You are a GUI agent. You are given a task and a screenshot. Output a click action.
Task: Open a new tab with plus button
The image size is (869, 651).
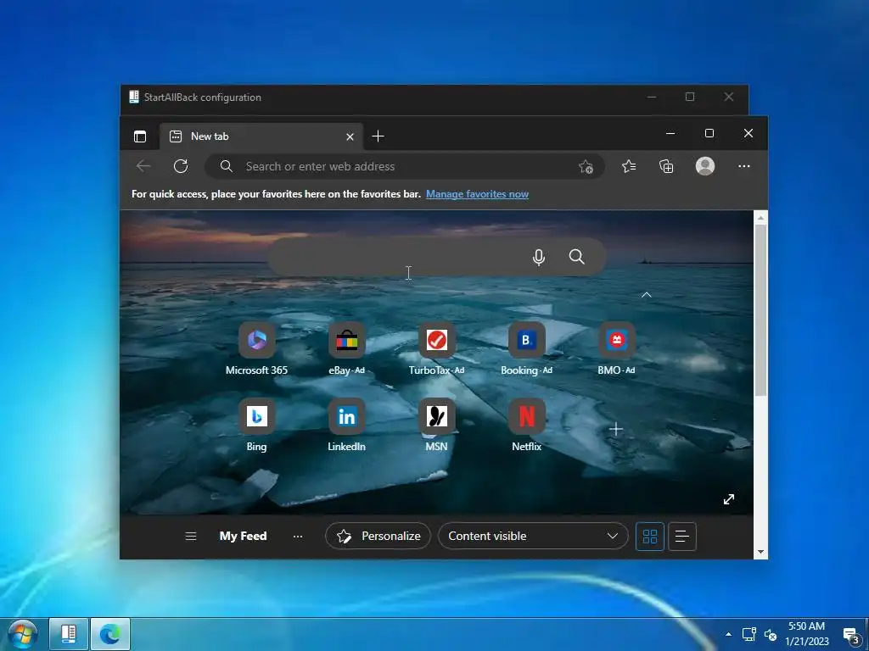[378, 136]
